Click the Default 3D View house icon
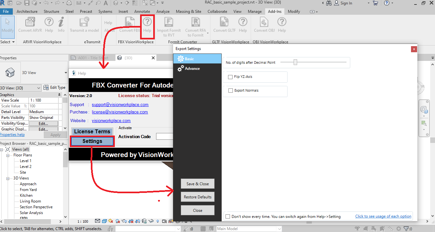This screenshot has width=435, height=232. [x=115, y=3]
